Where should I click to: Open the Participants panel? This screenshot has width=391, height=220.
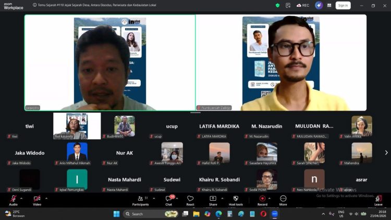coord(140,199)
